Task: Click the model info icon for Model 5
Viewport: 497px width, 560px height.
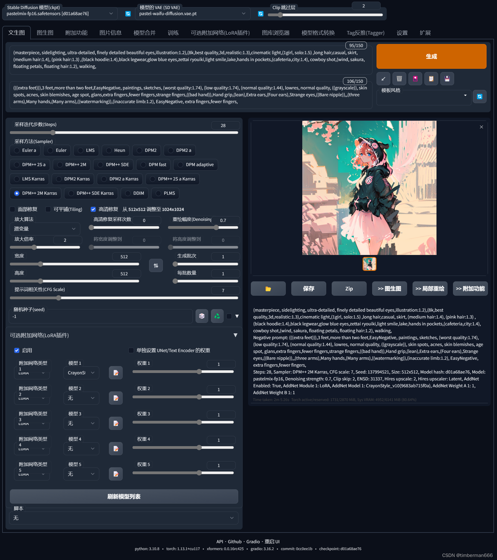Action: (x=116, y=474)
